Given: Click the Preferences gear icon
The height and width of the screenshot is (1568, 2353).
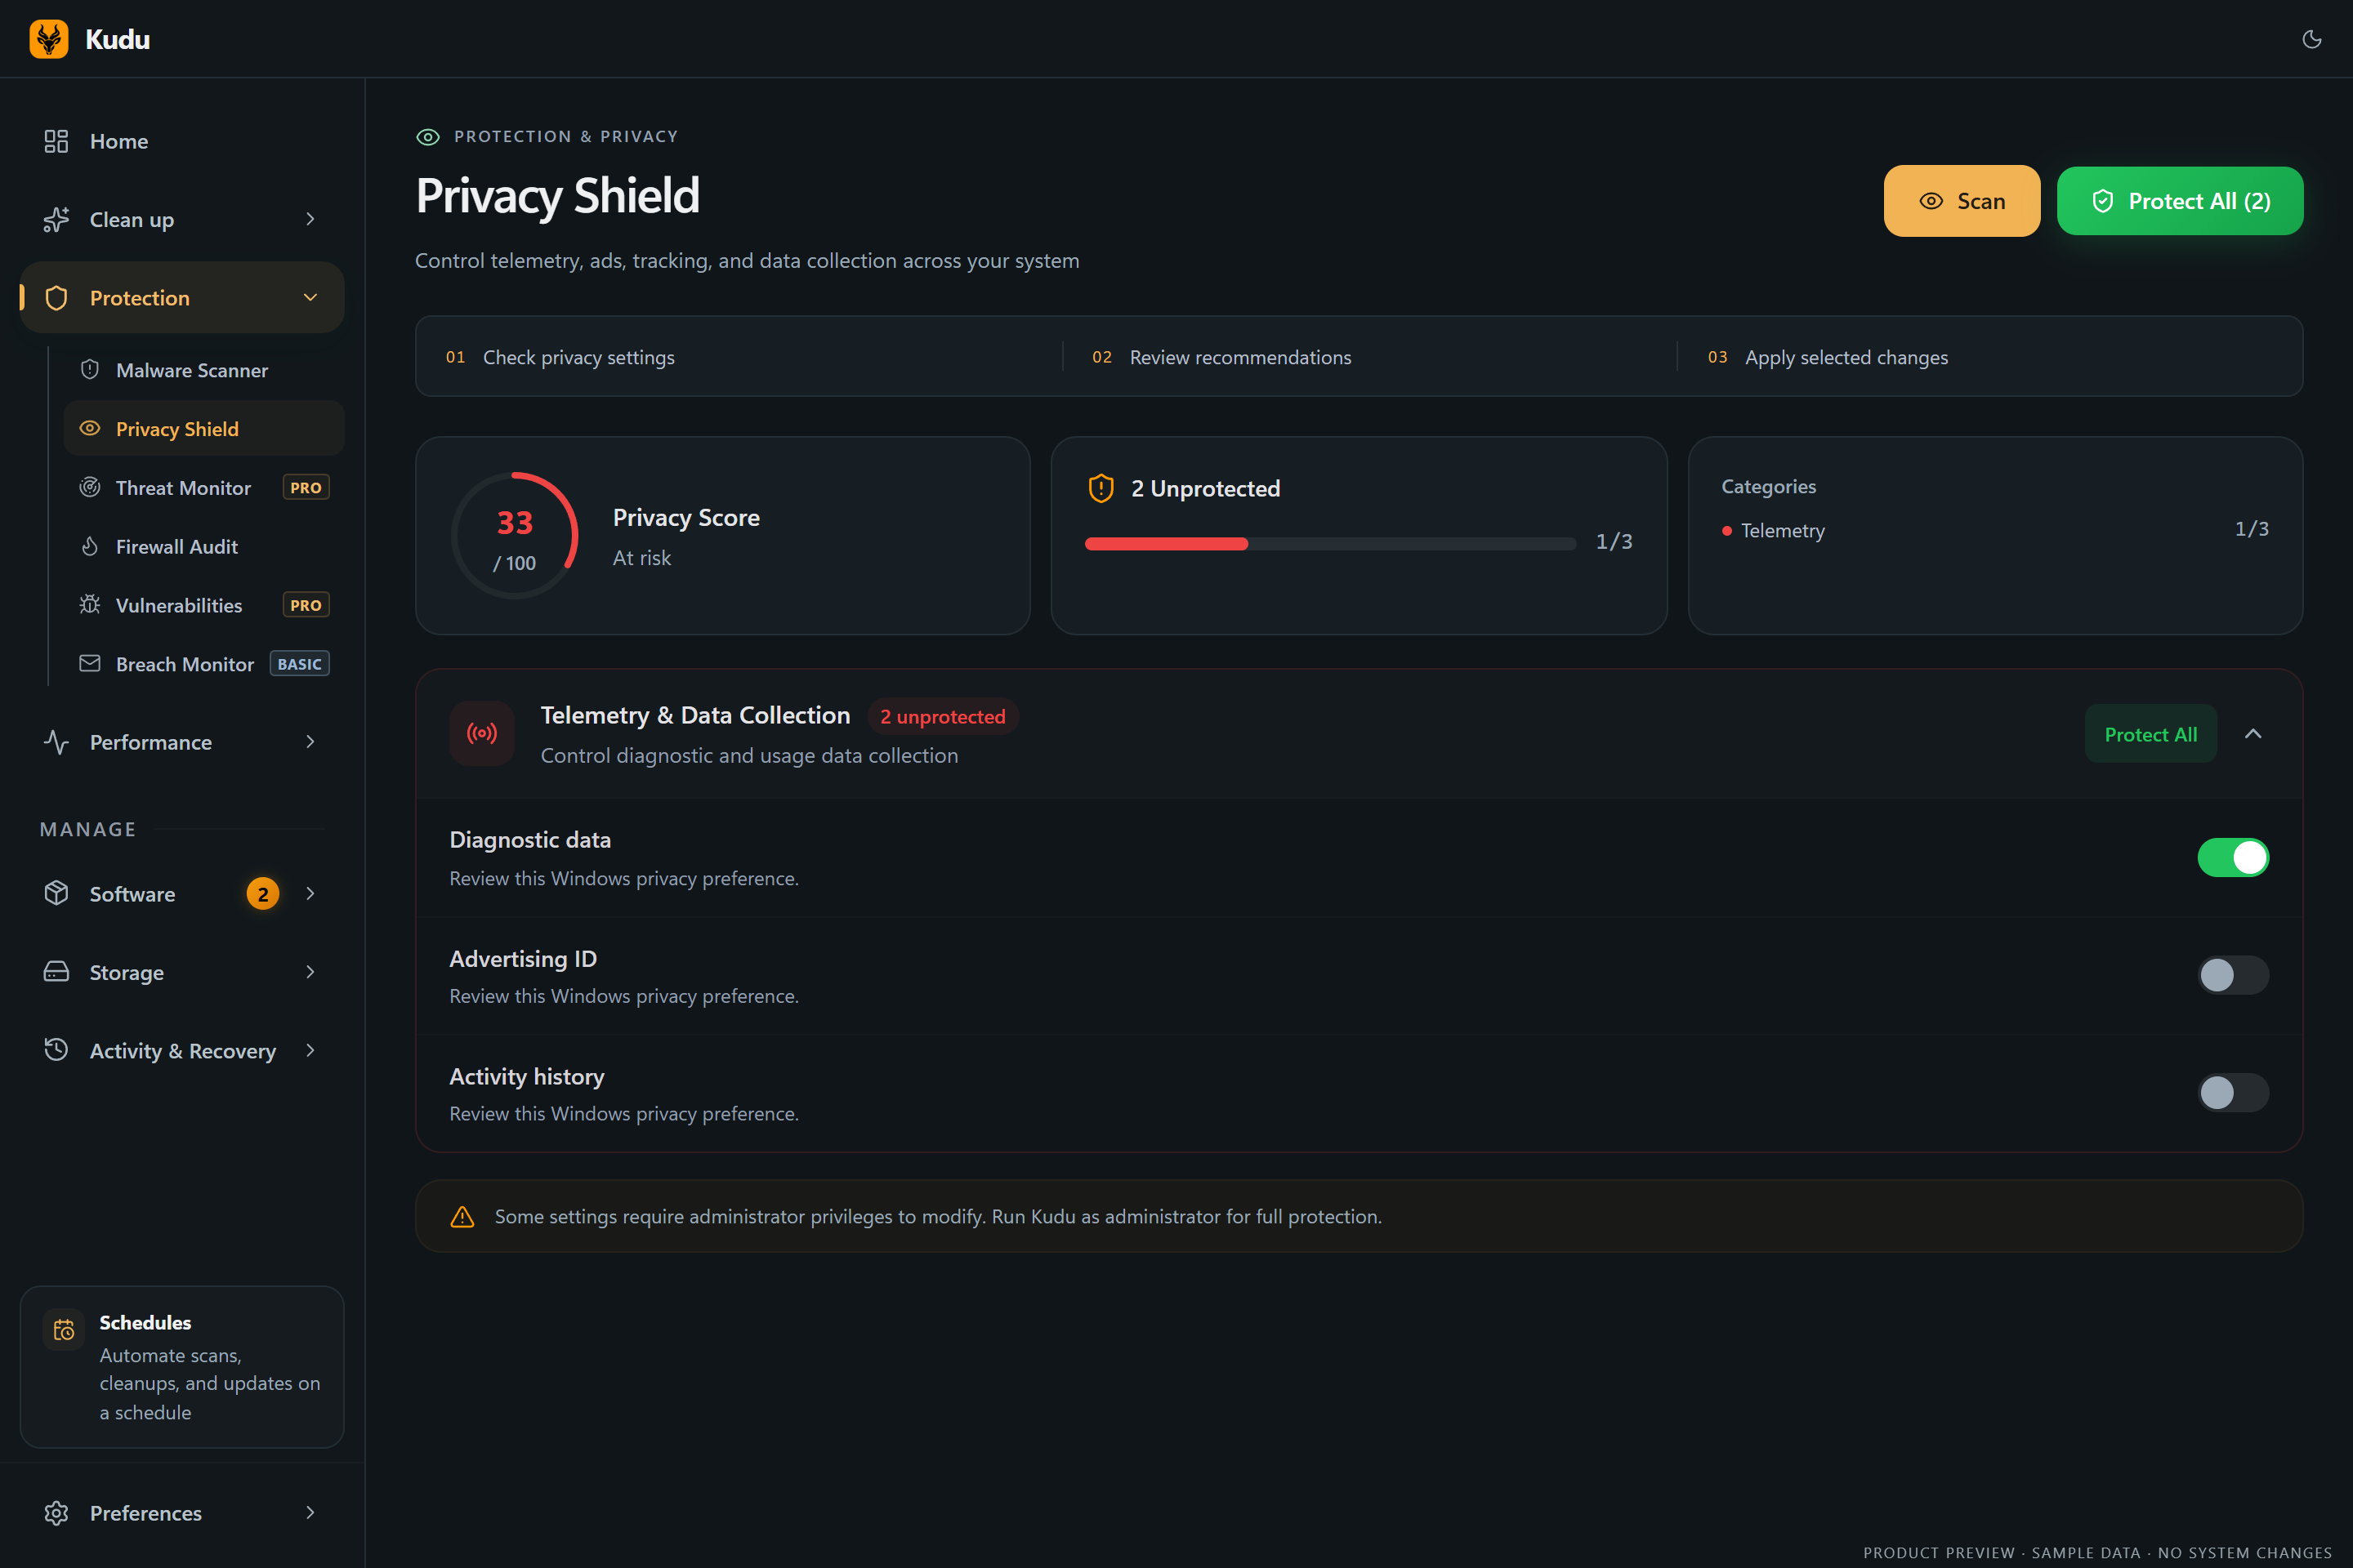Looking at the screenshot, I should point(56,1513).
